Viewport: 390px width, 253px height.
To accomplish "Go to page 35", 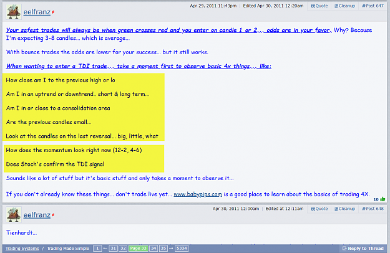I will coord(163,248).
